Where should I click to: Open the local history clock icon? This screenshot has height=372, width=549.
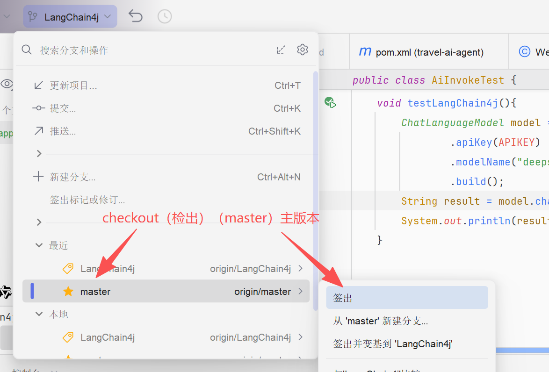165,16
